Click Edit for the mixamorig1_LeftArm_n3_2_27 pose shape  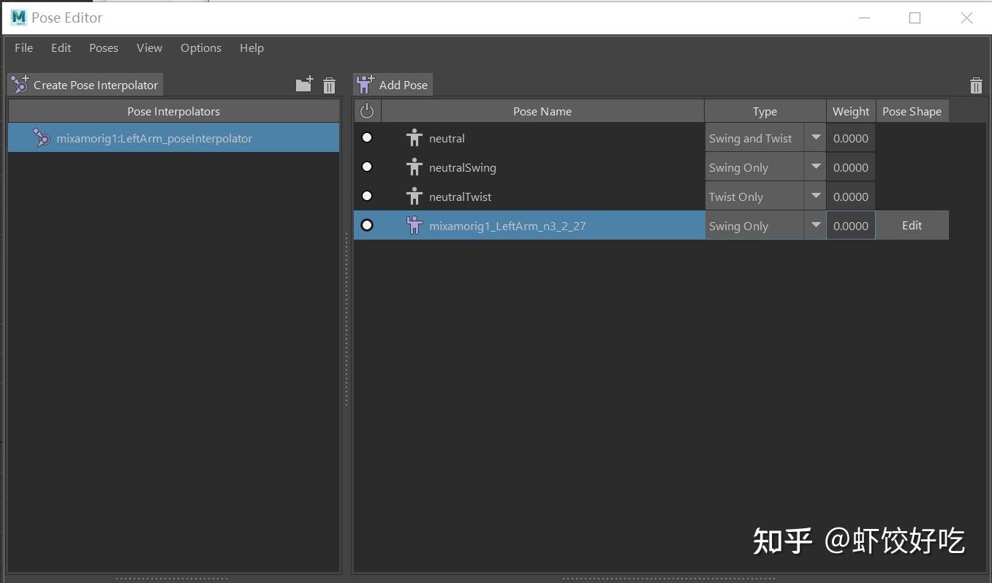912,225
